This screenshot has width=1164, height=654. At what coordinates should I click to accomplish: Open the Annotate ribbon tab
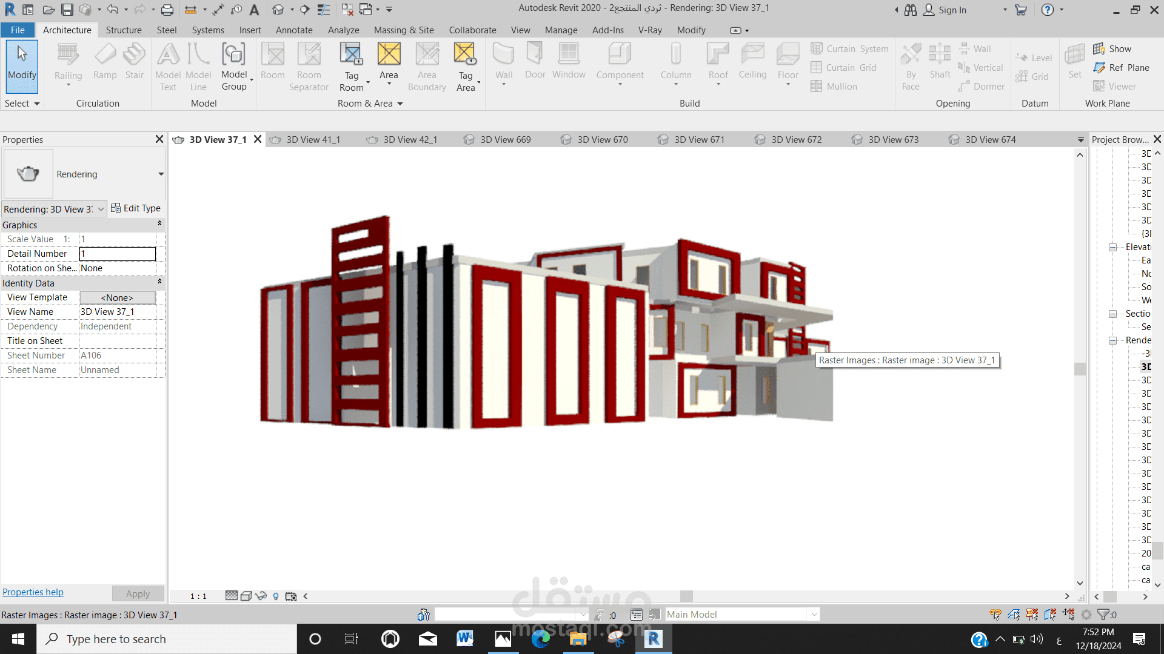pos(294,30)
